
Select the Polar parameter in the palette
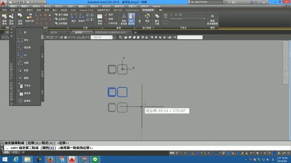pos(24,48)
